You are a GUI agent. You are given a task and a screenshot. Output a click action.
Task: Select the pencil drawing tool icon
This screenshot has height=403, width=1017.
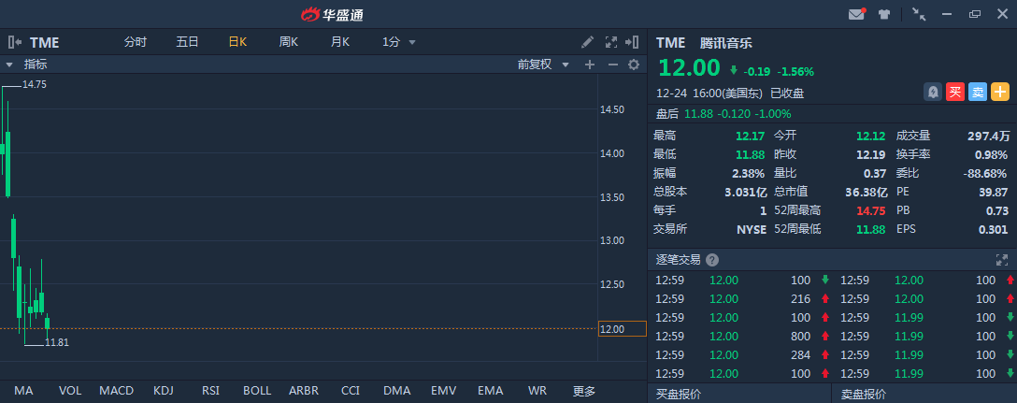point(587,42)
